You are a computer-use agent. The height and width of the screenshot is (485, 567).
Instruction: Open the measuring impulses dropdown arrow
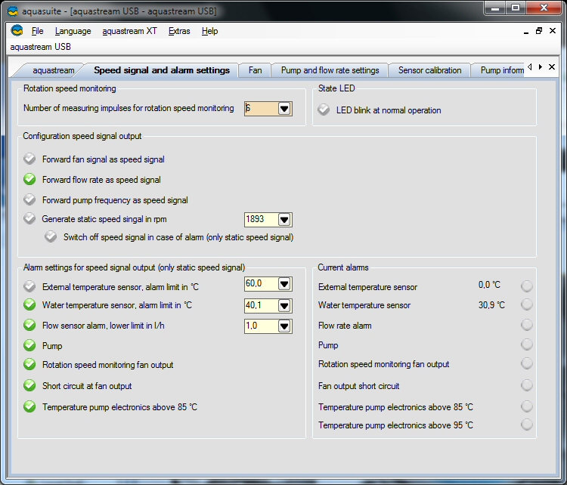coord(284,109)
